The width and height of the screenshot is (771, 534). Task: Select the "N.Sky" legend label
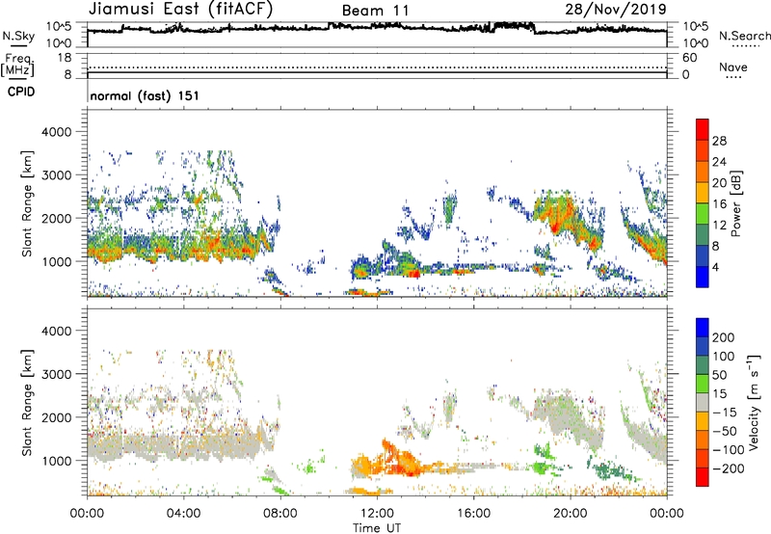pyautogui.click(x=18, y=36)
